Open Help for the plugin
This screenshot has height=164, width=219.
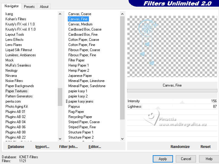pos(209,159)
